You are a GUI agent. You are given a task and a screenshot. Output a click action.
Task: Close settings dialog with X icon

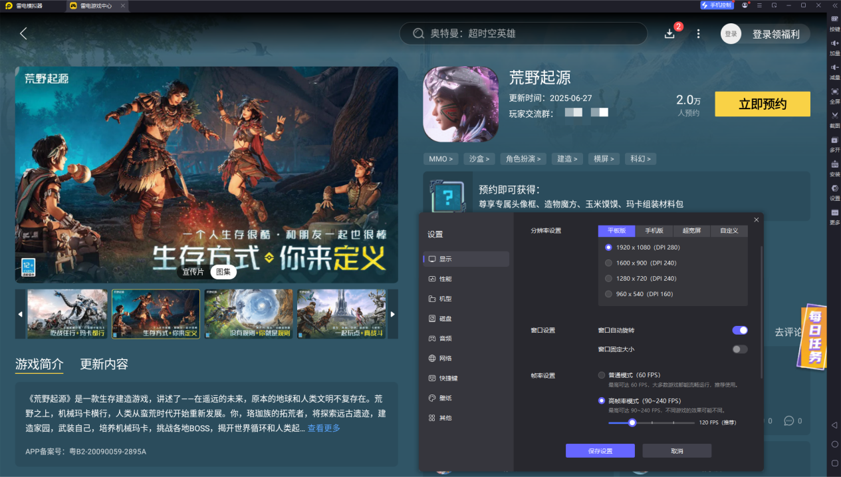point(756,220)
